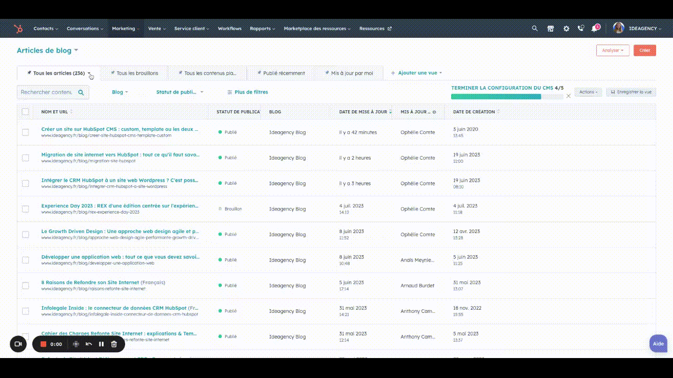Screen dimensions: 673x378
Task: Click the info icon beside Mis à jour
Action: pyautogui.click(x=434, y=112)
